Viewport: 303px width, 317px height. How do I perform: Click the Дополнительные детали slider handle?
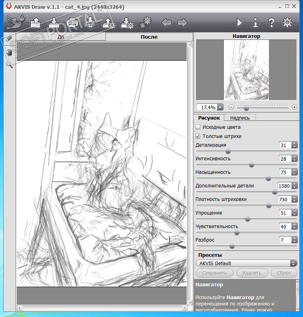(275, 192)
